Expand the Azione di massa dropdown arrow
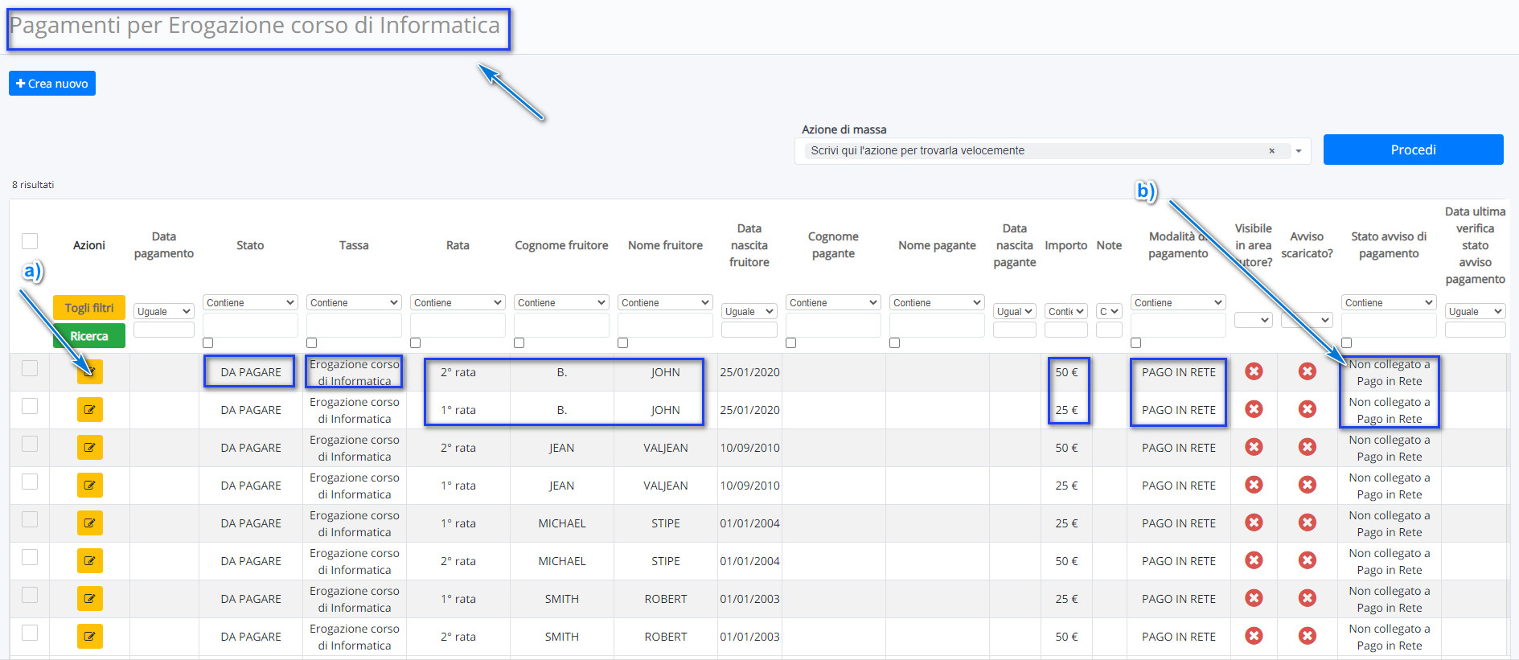 click(x=1298, y=151)
